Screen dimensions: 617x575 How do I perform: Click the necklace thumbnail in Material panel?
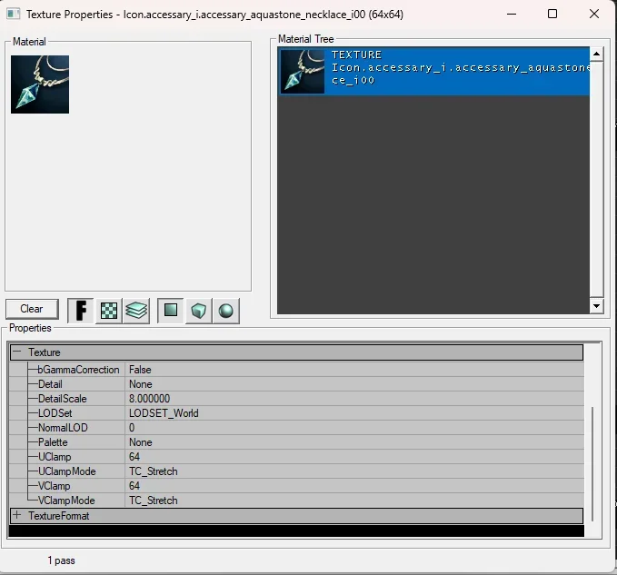(x=40, y=84)
